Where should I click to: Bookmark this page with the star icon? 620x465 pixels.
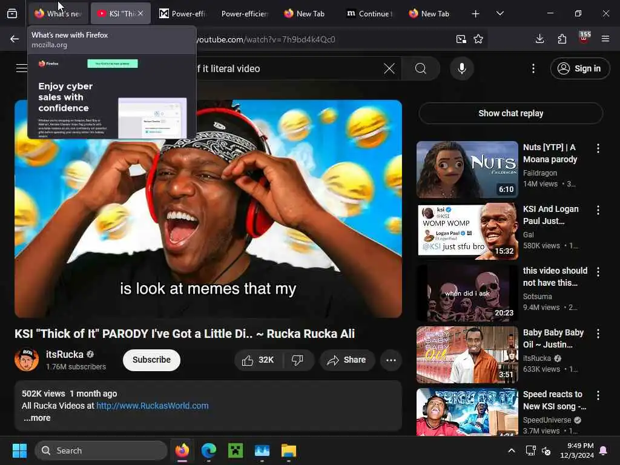tap(478, 39)
